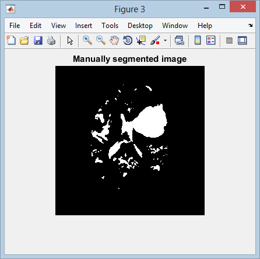This screenshot has height=259, width=260.
Task: Show plot tools and dock figure
Action: point(243,40)
